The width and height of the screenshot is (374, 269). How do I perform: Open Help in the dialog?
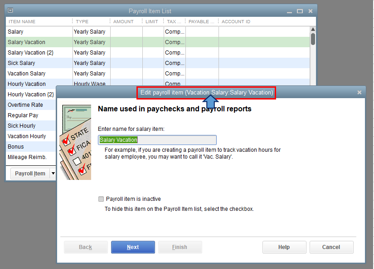pyautogui.click(x=284, y=247)
